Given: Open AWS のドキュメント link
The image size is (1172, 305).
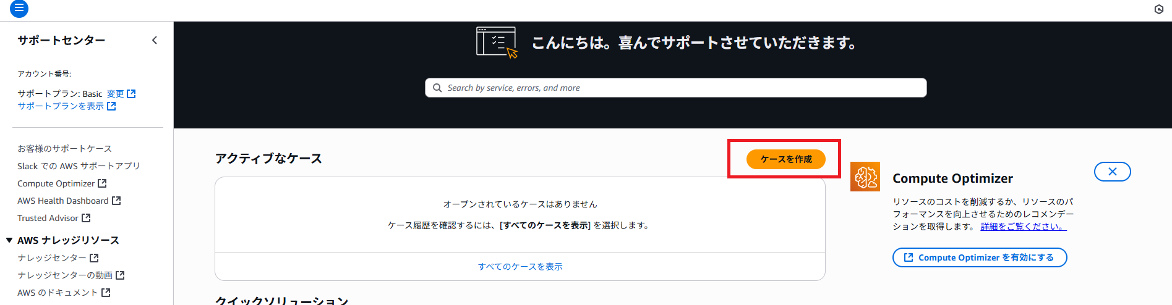Looking at the screenshot, I should point(58,293).
